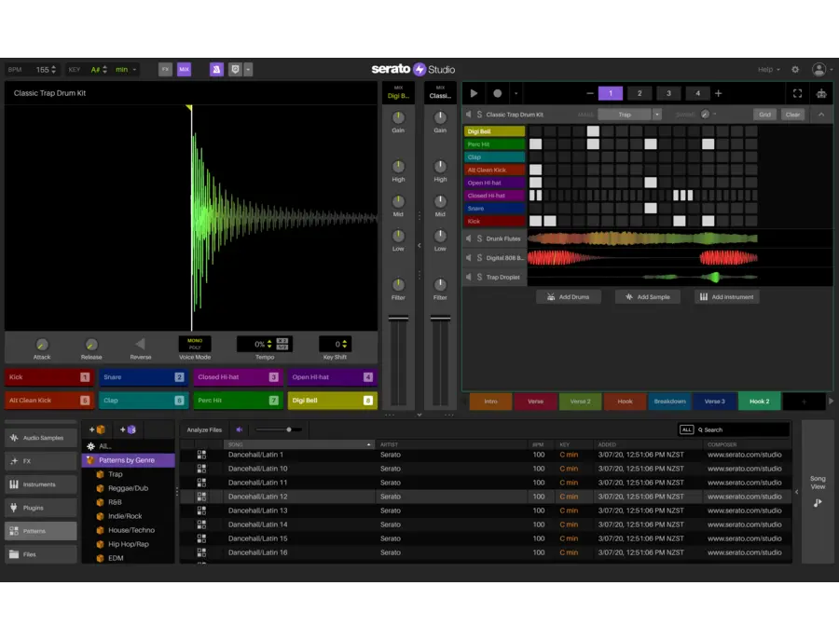This screenshot has width=839, height=640.
Task: Open the Help menu
Action: point(768,70)
